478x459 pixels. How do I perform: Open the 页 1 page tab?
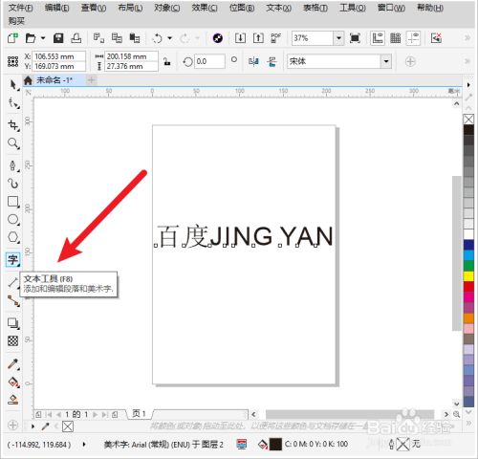point(140,414)
